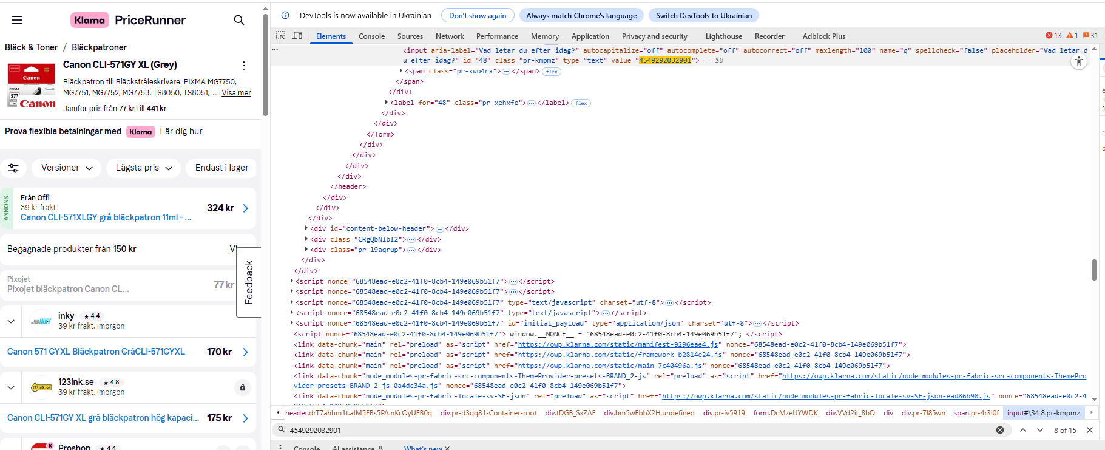Expand the inky shop row chevron

pos(11,321)
